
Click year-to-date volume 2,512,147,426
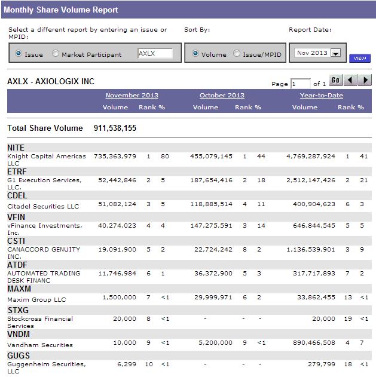click(x=311, y=180)
